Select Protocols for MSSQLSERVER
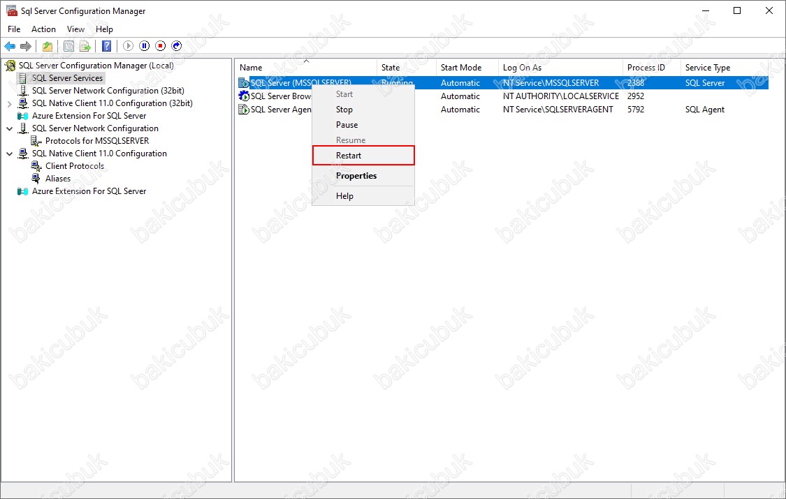This screenshot has height=499, width=786. pos(97,141)
